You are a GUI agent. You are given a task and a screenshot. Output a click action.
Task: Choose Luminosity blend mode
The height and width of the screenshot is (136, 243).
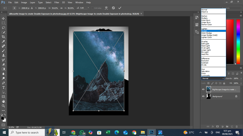pyautogui.click(x=214, y=76)
